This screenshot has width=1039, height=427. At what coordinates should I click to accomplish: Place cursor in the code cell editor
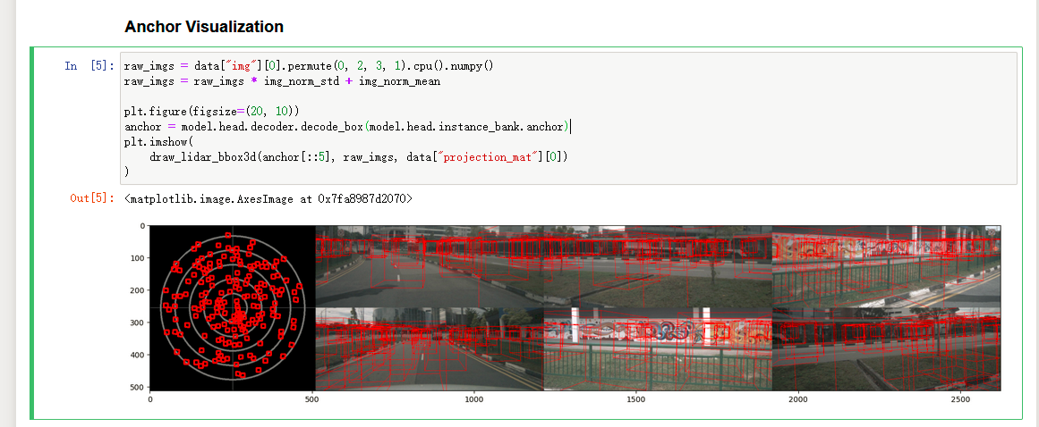click(568, 118)
